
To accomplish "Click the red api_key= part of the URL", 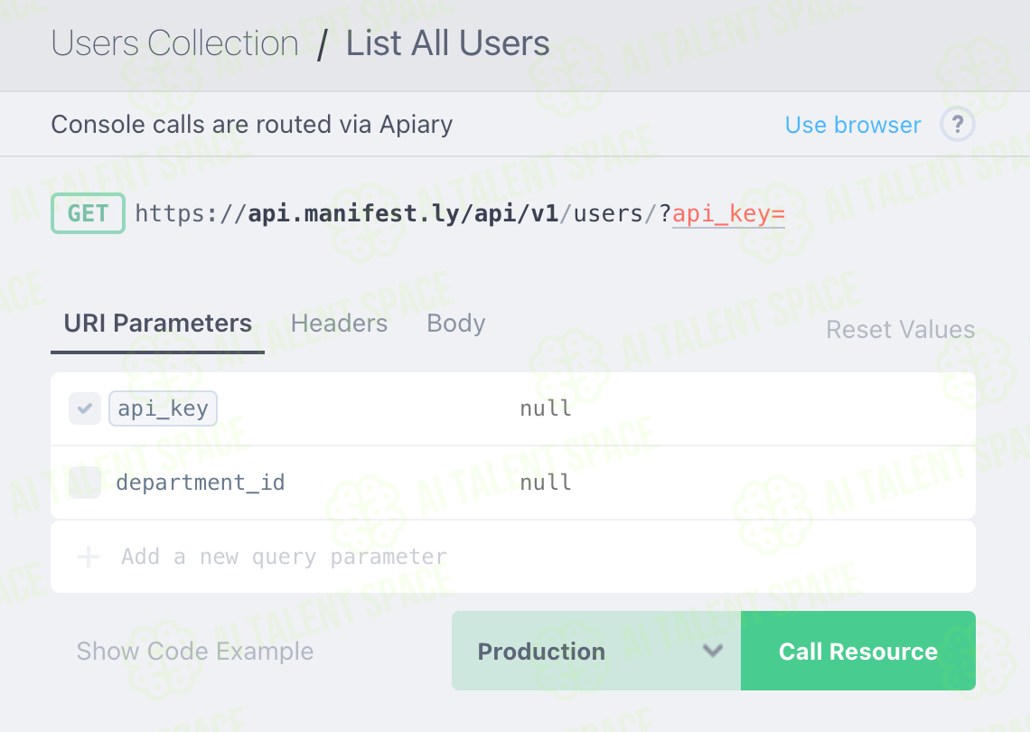I will [728, 214].
